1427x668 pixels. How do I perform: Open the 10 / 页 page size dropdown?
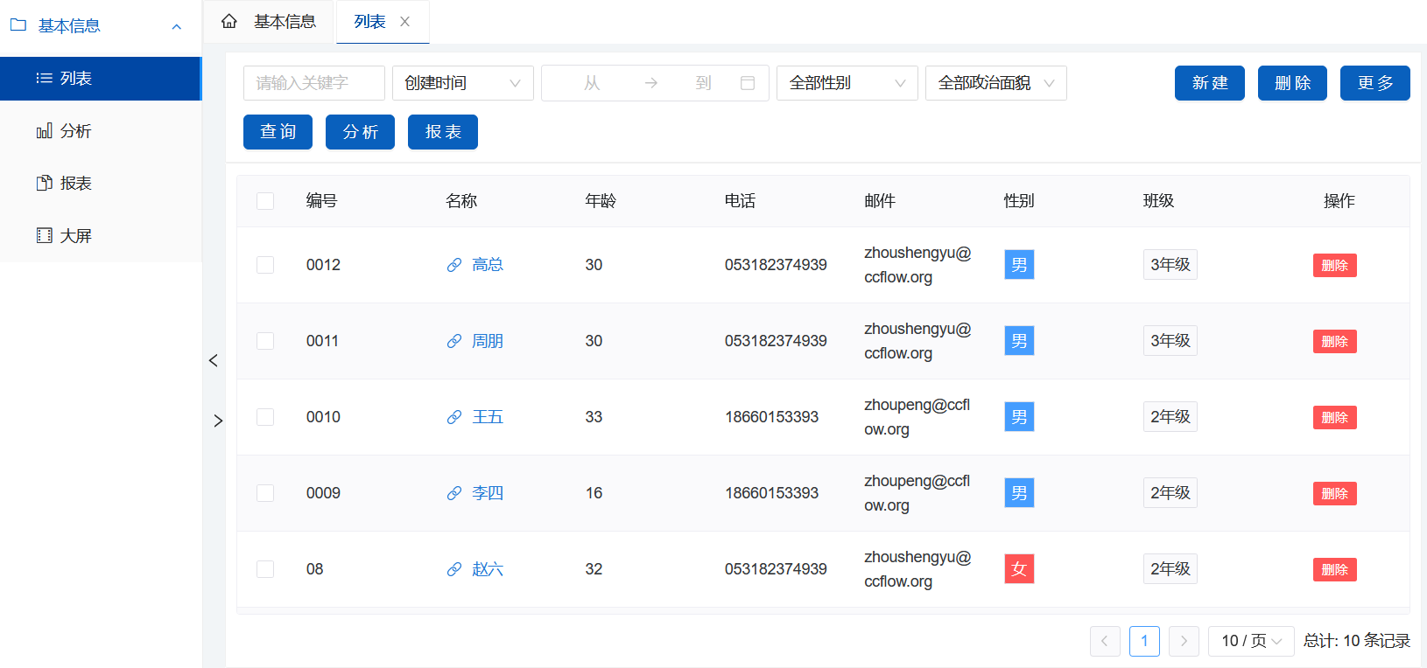tap(1251, 641)
